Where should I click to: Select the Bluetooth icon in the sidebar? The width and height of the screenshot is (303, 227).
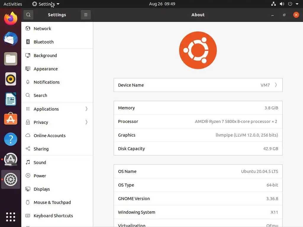[28, 42]
